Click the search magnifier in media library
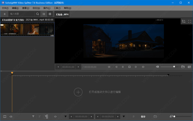The image size is (193, 121). (37, 14)
